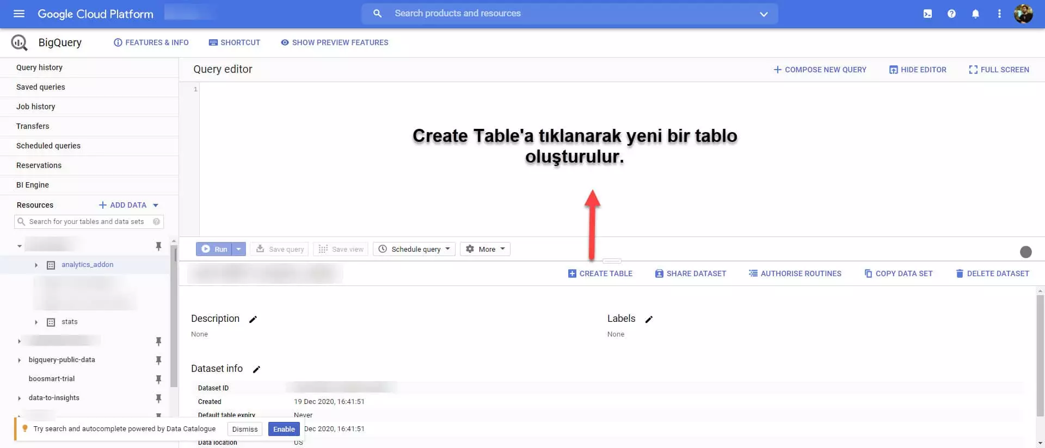Open the help question mark icon
The image size is (1045, 448).
(951, 14)
